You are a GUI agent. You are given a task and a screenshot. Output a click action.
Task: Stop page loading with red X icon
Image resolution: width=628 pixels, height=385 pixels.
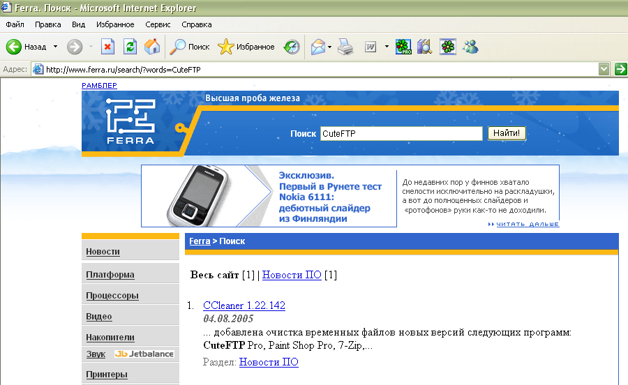coord(107,47)
